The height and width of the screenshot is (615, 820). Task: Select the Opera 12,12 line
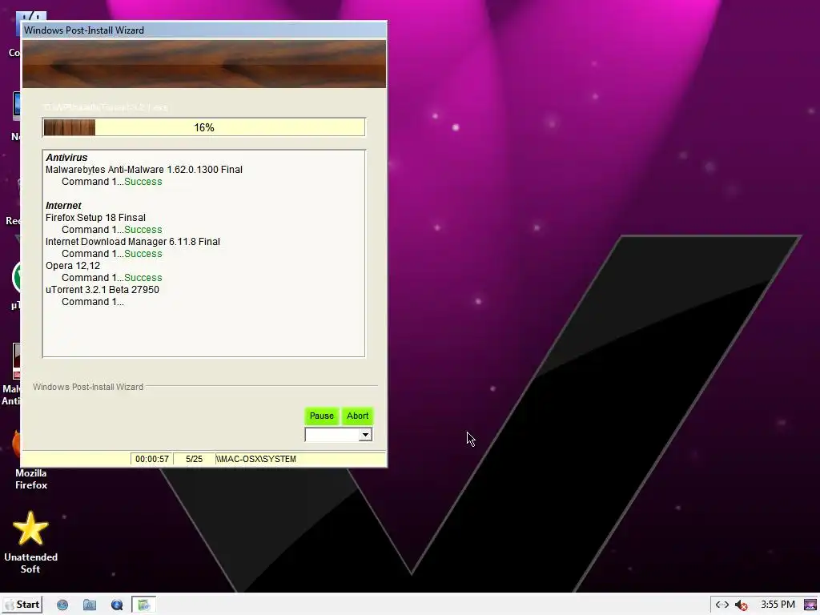(73, 266)
